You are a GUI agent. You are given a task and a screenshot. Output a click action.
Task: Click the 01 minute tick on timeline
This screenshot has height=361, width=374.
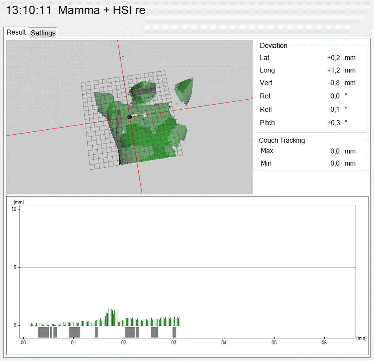[x=73, y=342]
